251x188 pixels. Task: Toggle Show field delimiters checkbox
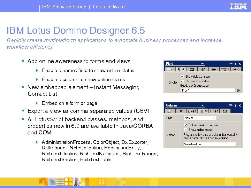(x=182, y=76)
